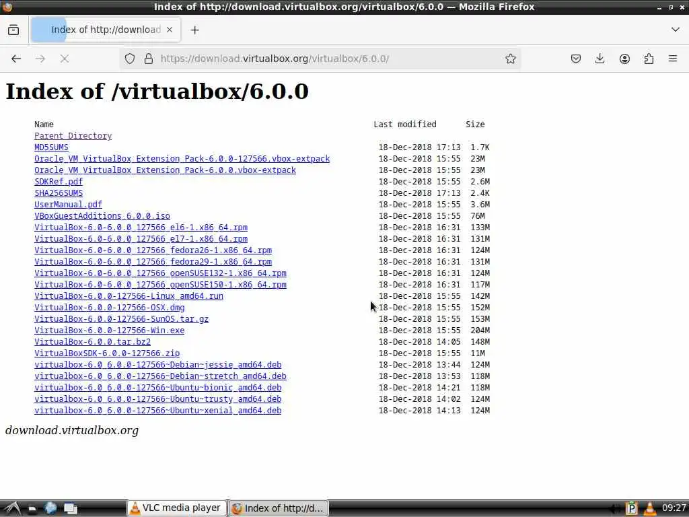Open the Firefox account menu
This screenshot has height=517, width=689.
(x=624, y=59)
